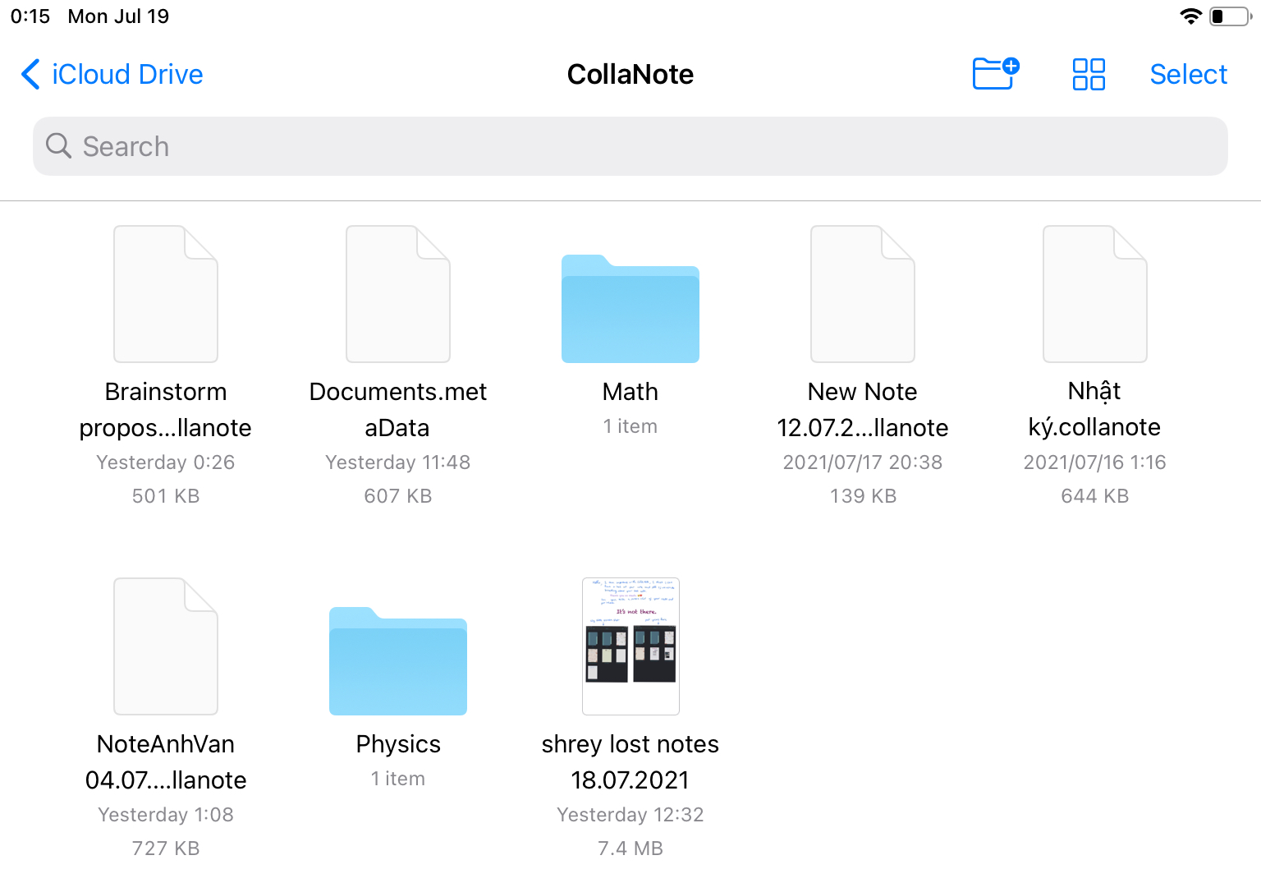Viewport: 1261px width, 883px height.
Task: Focus the Search field
Action: point(630,146)
